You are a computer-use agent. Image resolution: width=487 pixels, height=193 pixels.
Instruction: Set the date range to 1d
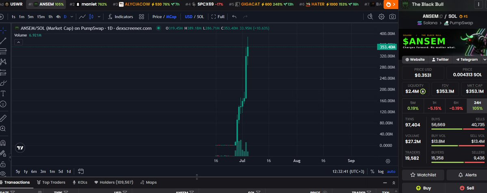click(x=69, y=171)
